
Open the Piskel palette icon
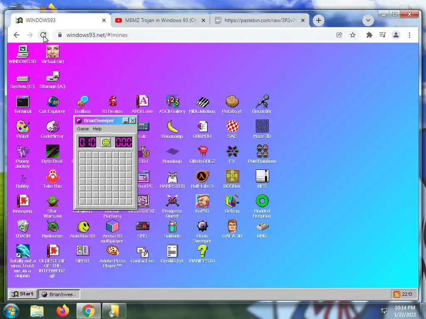22,130
